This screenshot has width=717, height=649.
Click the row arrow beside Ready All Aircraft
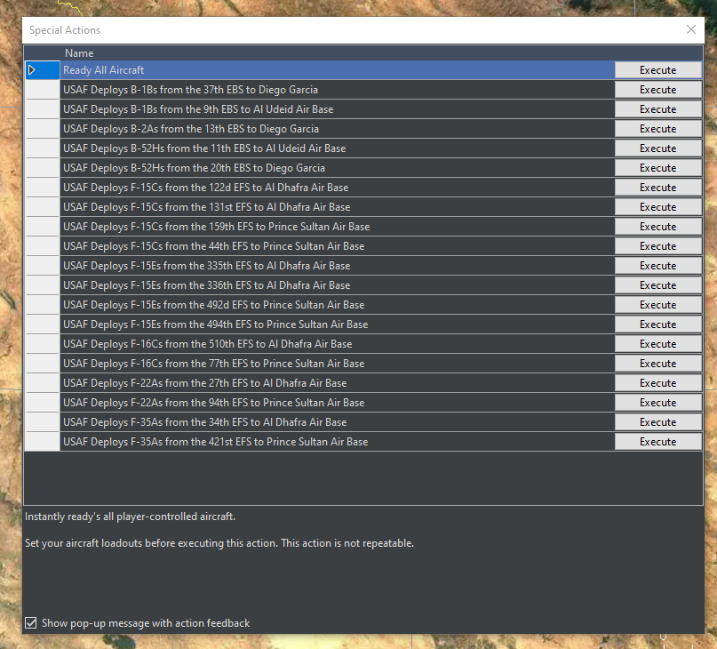click(x=32, y=70)
